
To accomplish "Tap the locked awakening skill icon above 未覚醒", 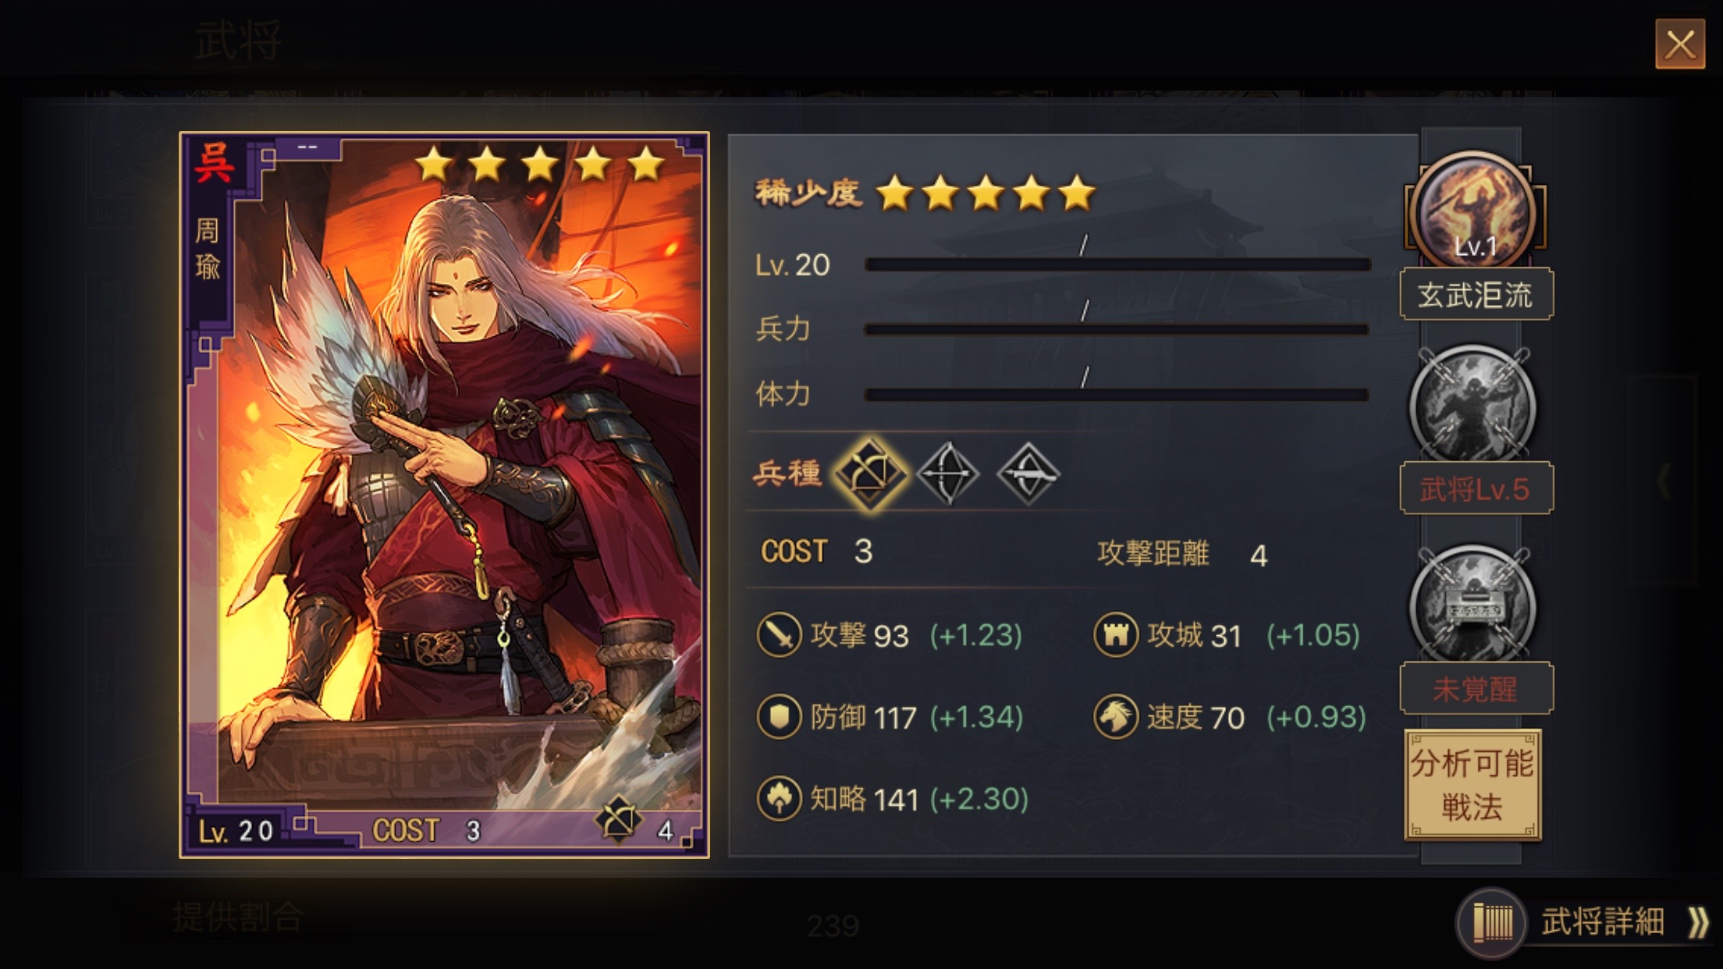I will 1473,605.
